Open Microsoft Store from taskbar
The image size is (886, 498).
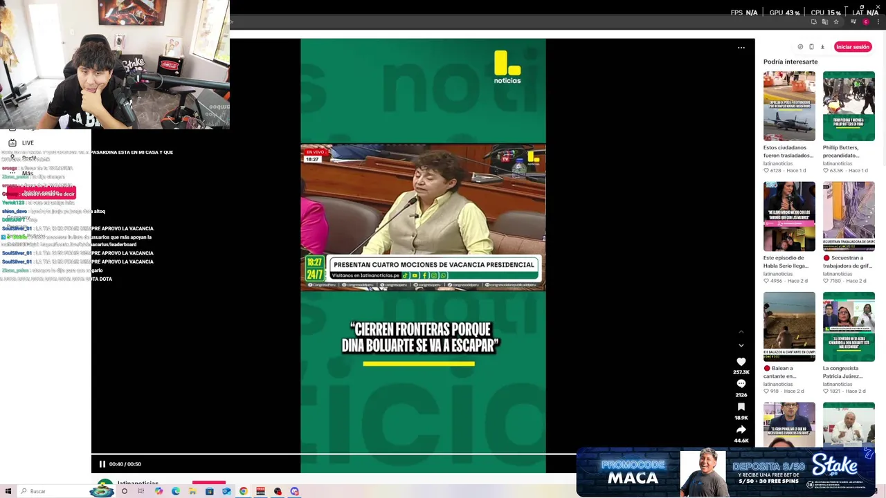[x=210, y=491]
